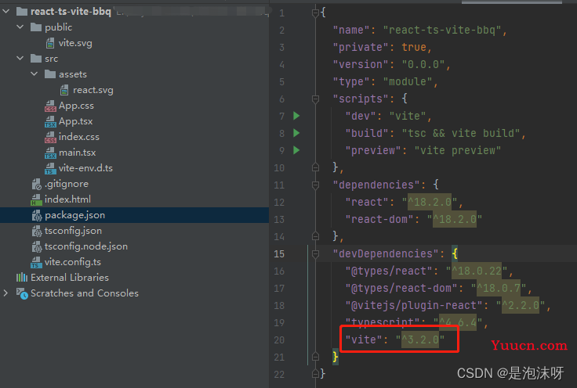Select react.svg in the project tree
Screen dimensions: 577x388
[93, 90]
